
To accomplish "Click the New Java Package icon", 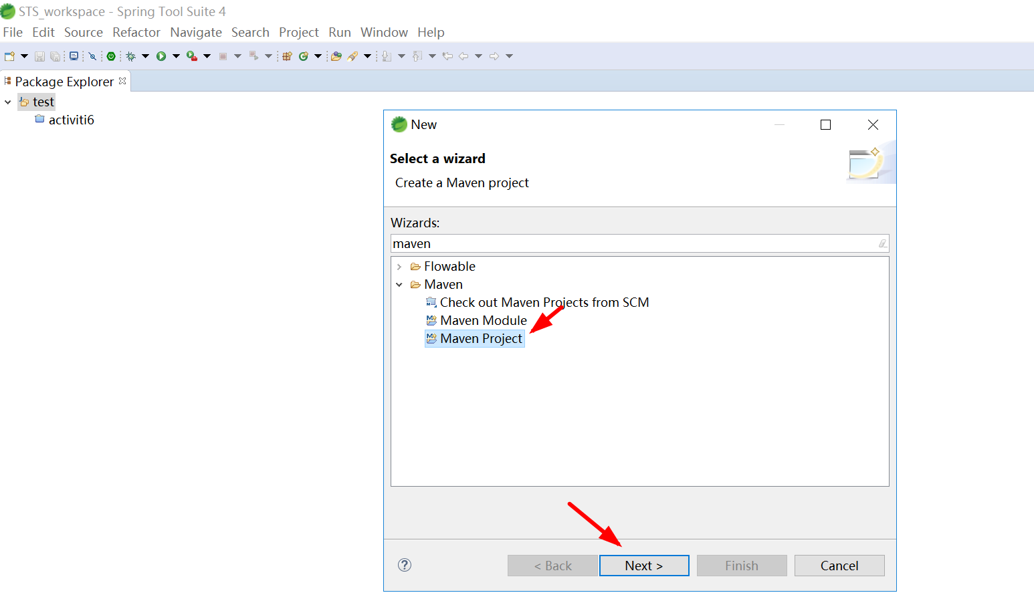I will (287, 56).
